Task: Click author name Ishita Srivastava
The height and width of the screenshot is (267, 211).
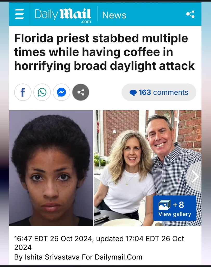Action: pos(52,257)
